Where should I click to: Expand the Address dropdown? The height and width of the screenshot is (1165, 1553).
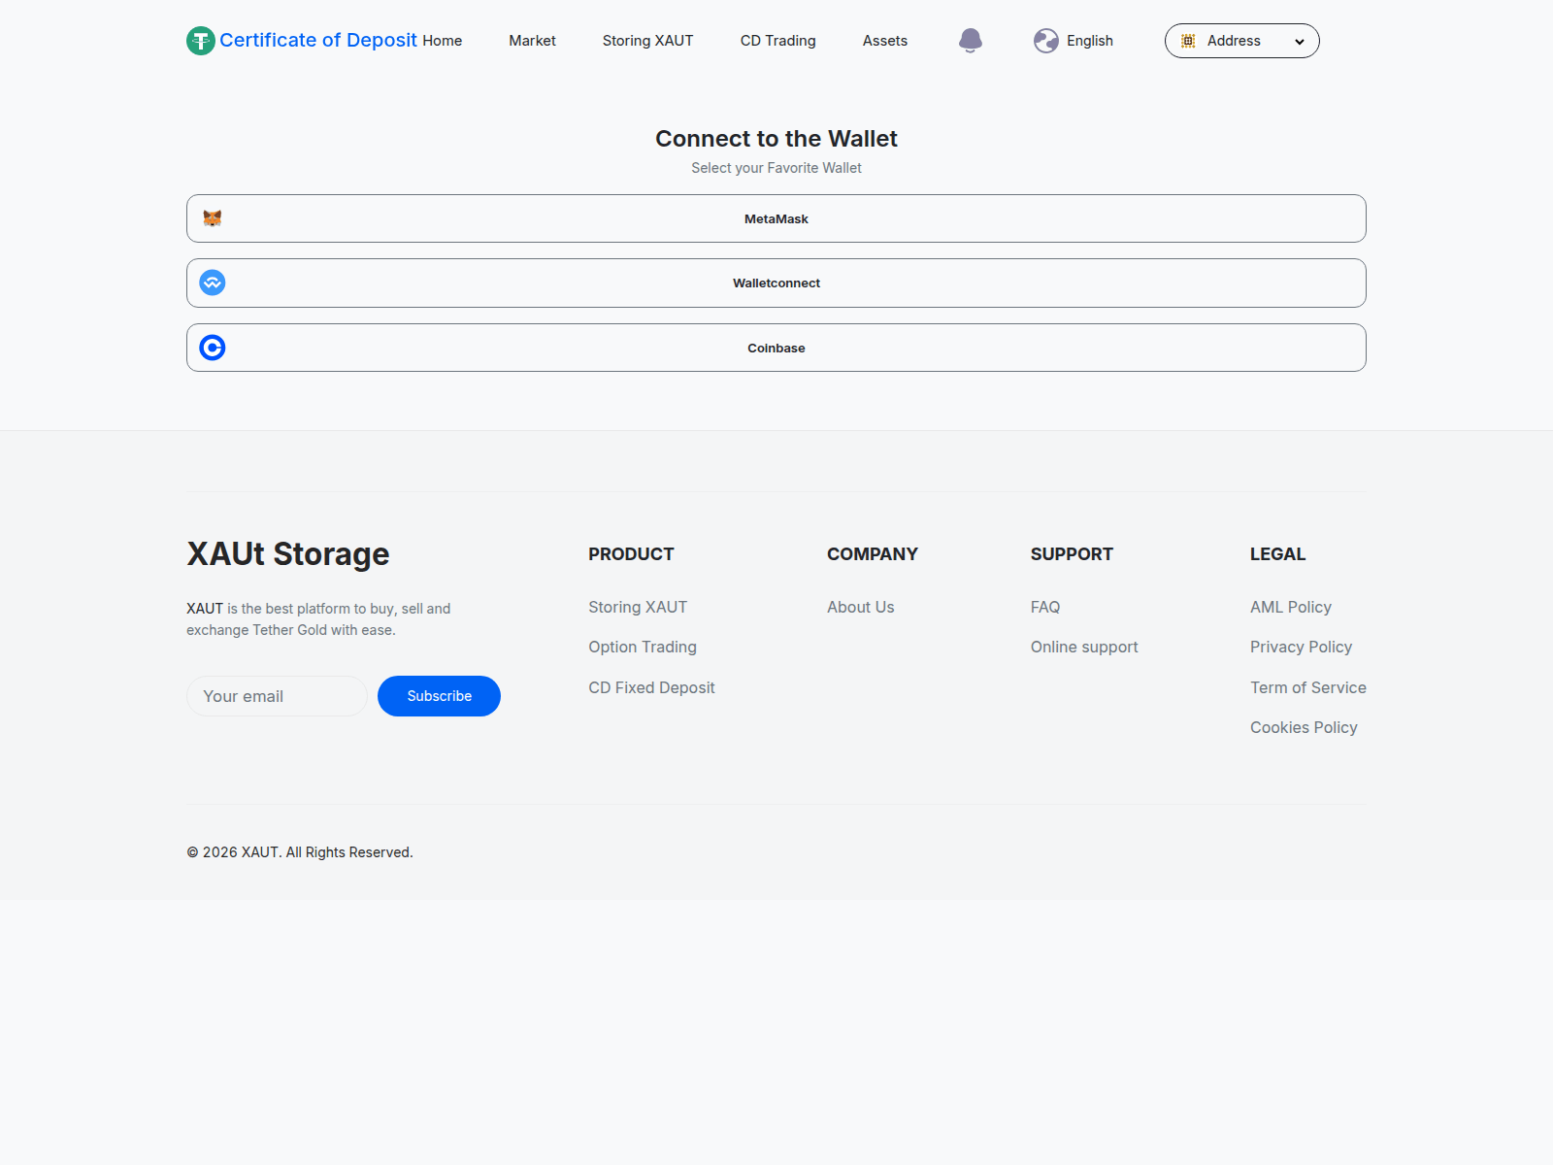tap(1299, 42)
